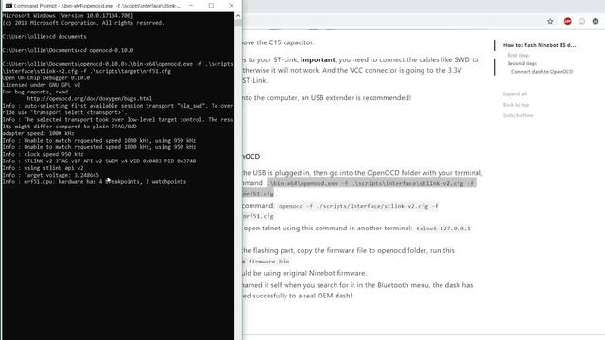Click 'Info : clock speed 950 kHz' terminal line
This screenshot has height=340, width=605.
pos(43,154)
